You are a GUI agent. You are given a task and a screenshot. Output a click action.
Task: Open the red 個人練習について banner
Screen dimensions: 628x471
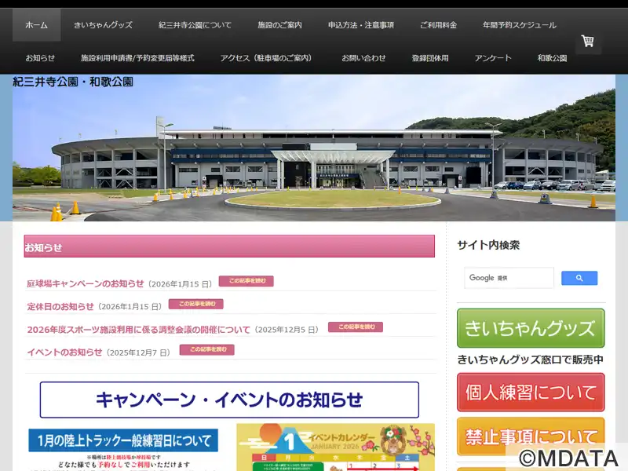coord(531,392)
